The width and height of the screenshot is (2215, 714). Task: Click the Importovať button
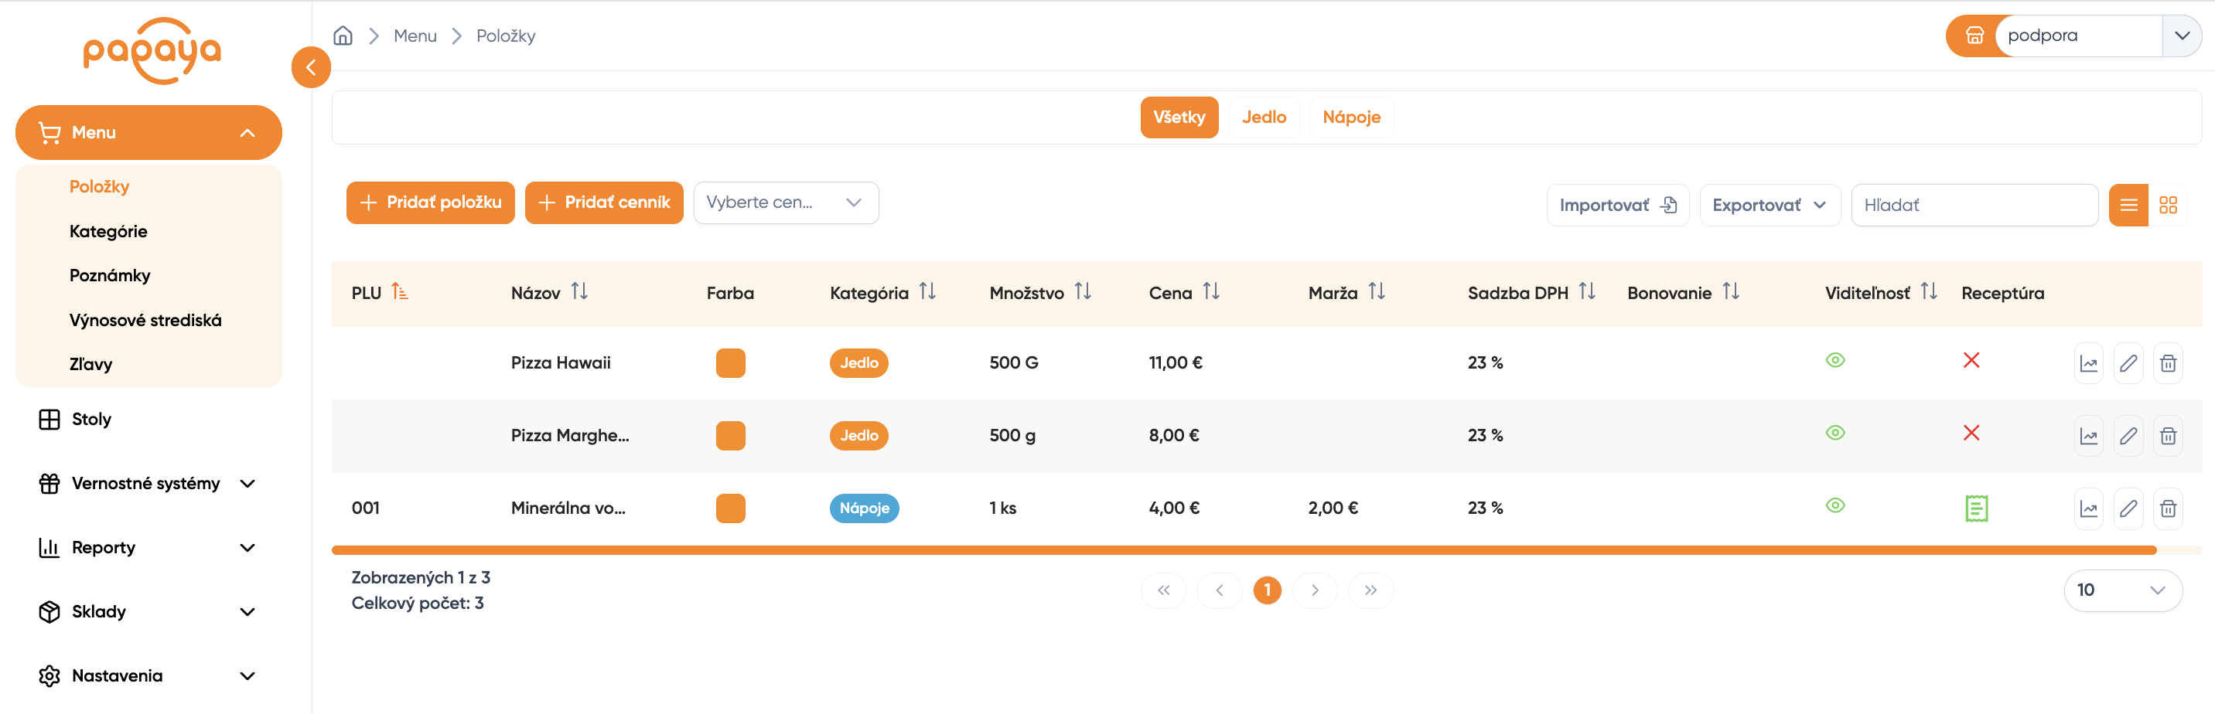[1617, 206]
